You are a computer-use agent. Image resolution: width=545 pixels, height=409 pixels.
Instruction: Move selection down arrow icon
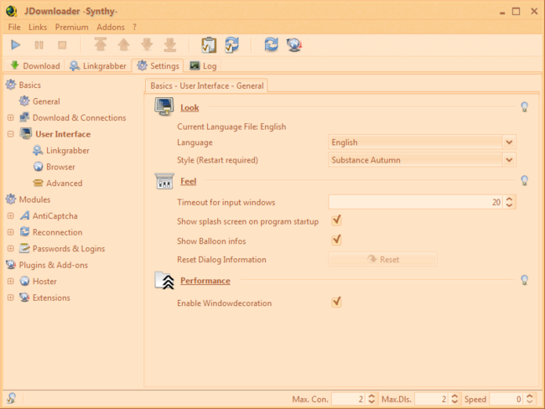tap(147, 44)
